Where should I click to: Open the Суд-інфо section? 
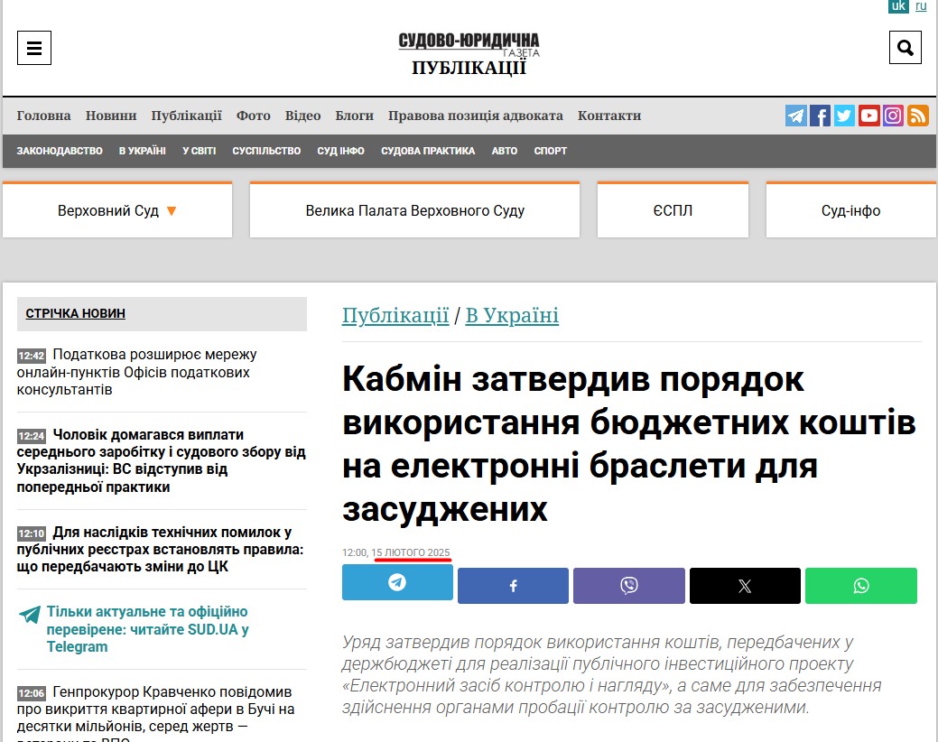coord(850,210)
